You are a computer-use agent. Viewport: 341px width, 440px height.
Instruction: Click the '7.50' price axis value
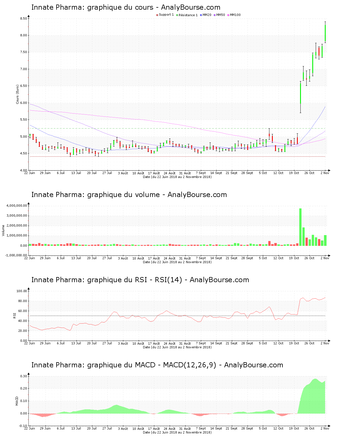coord(24,52)
